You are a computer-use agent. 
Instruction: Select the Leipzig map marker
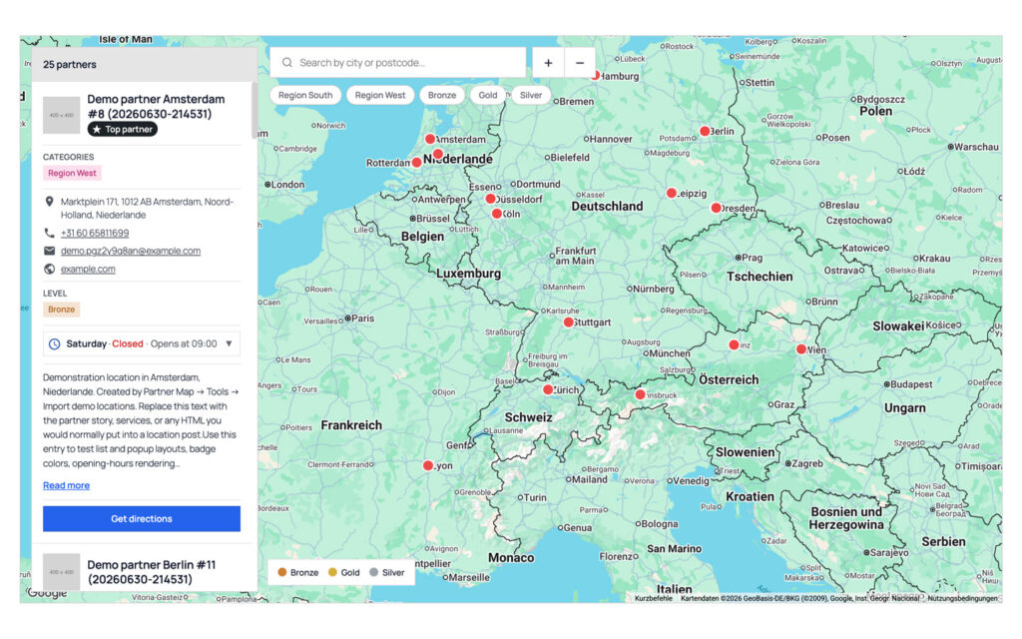pos(672,193)
